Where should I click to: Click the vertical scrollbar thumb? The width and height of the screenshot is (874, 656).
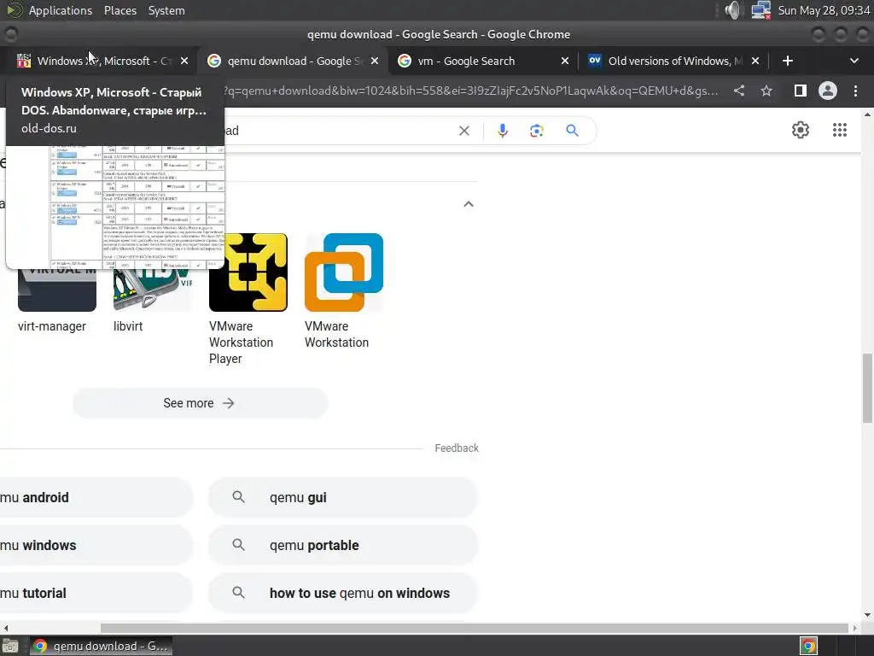(867, 389)
